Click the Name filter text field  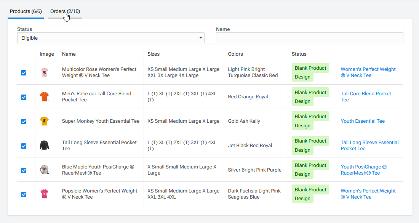point(309,38)
